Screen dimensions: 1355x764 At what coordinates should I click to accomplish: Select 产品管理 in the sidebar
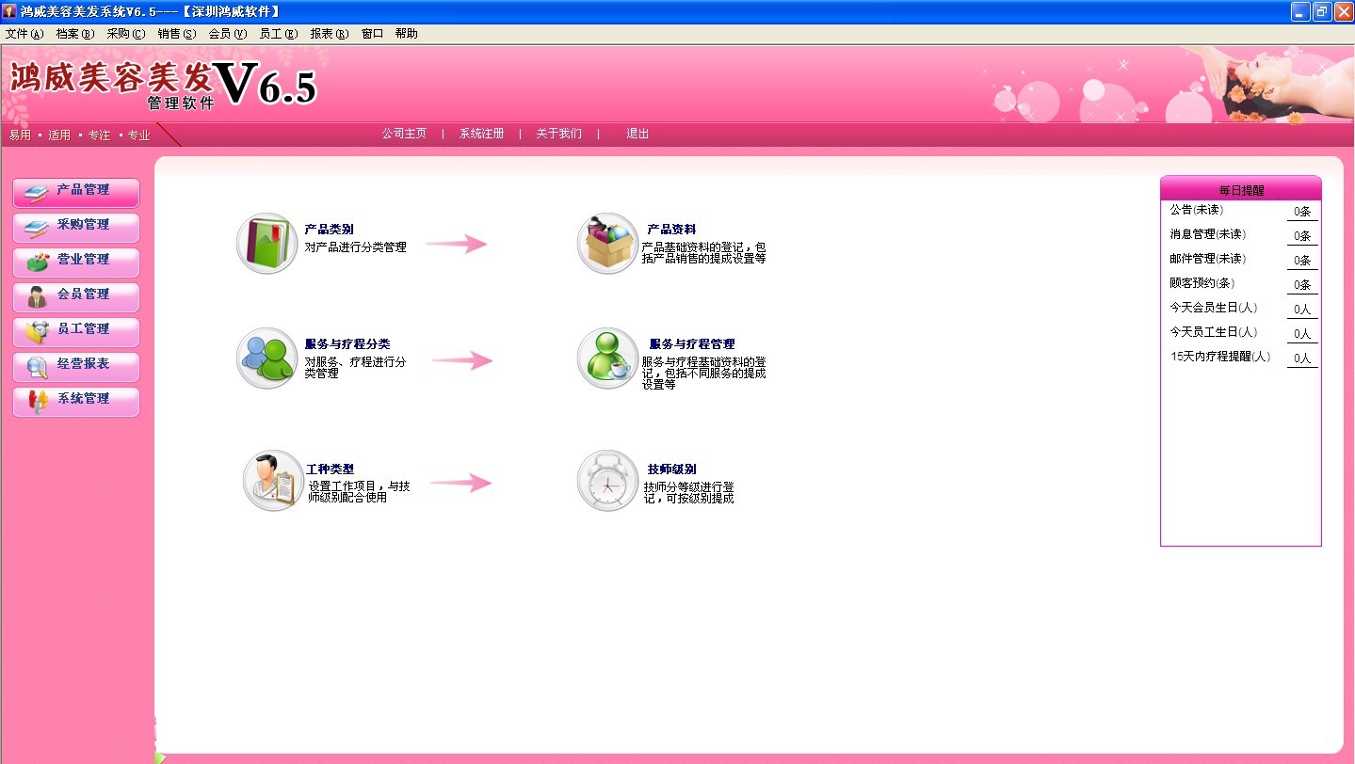click(76, 191)
